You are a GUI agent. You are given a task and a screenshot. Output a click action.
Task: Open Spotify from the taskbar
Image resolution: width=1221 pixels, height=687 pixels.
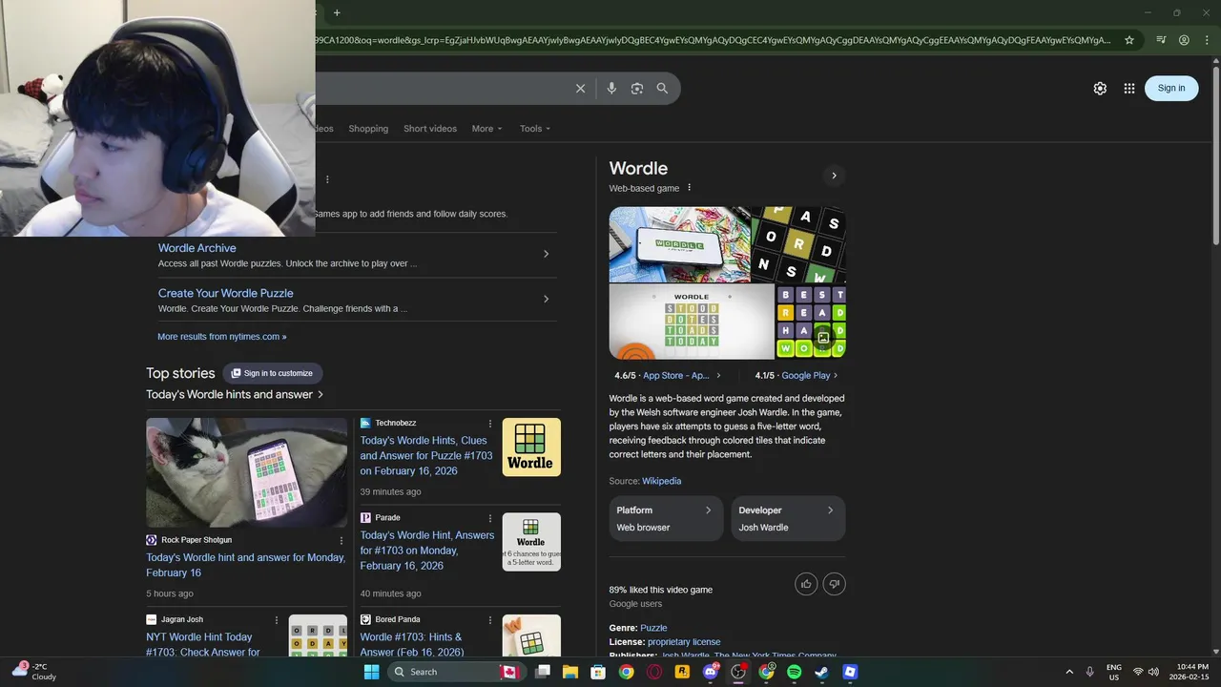tap(795, 672)
